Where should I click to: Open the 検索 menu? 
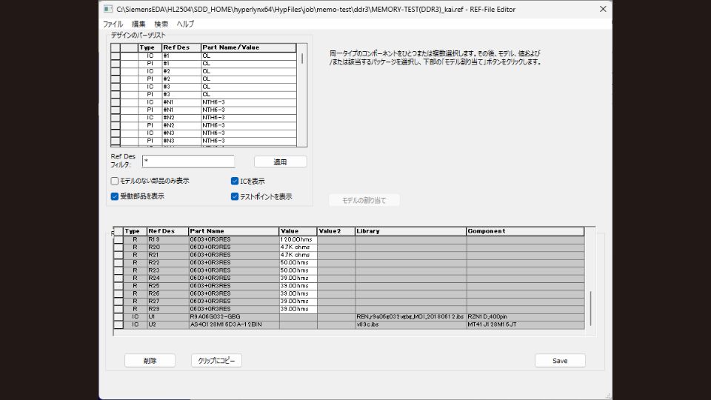161,24
